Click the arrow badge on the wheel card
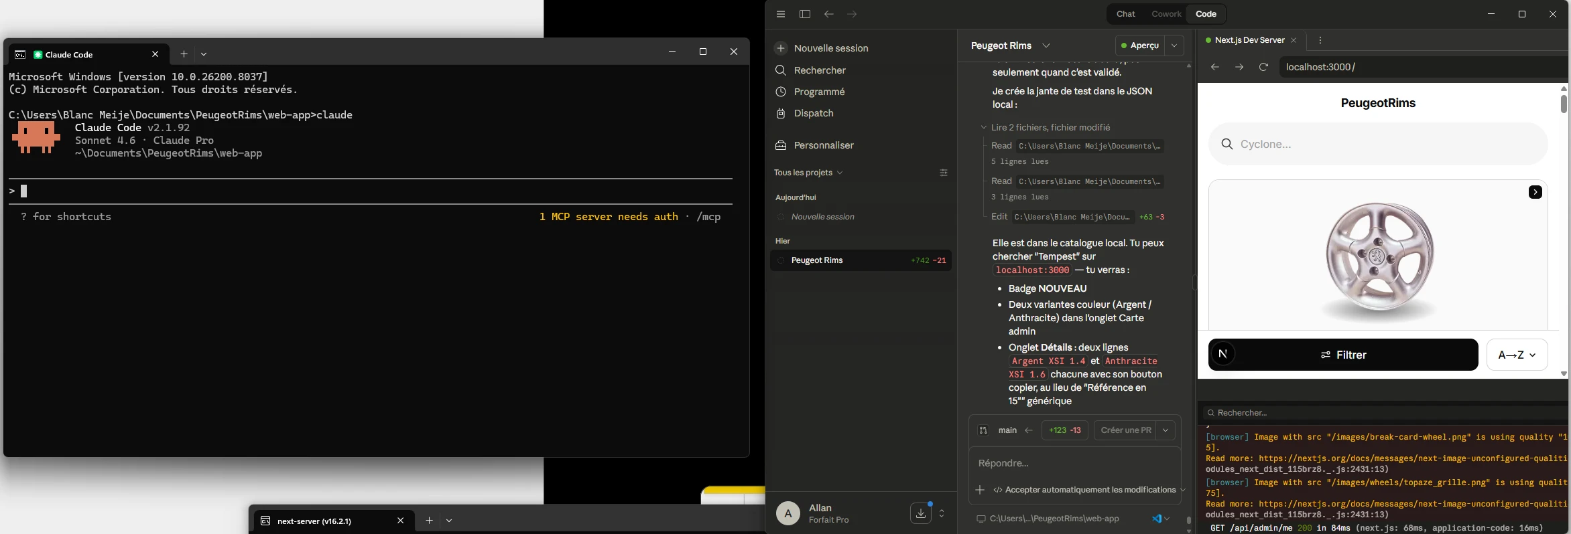The height and width of the screenshot is (534, 1571). [1535, 192]
